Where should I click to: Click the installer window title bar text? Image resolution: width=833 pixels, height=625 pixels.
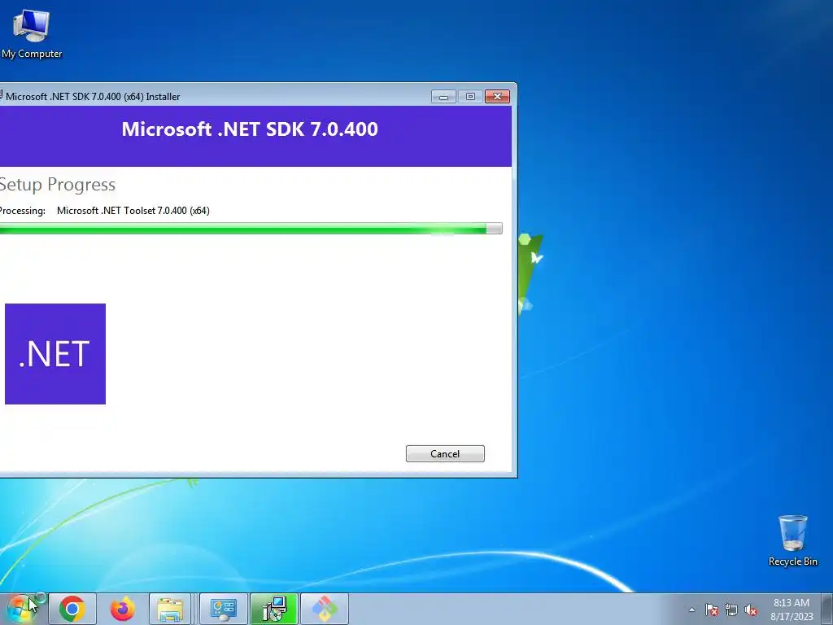(93, 97)
